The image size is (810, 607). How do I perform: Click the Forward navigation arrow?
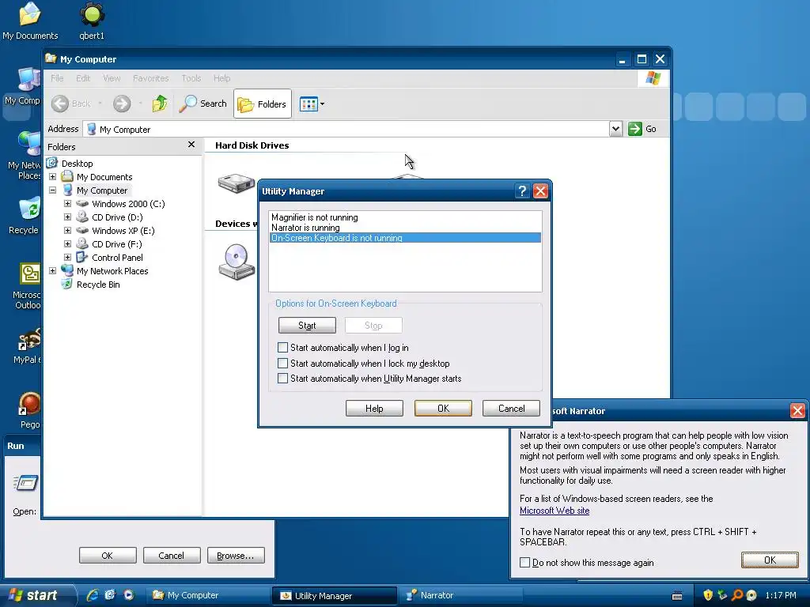coord(122,104)
